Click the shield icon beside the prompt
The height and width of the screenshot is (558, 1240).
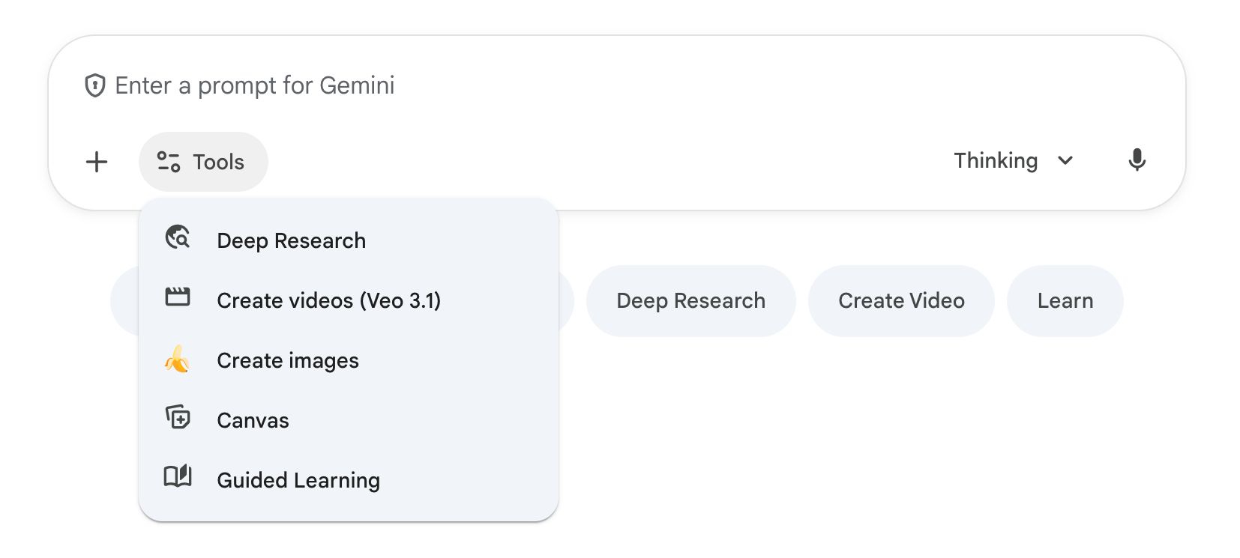95,86
